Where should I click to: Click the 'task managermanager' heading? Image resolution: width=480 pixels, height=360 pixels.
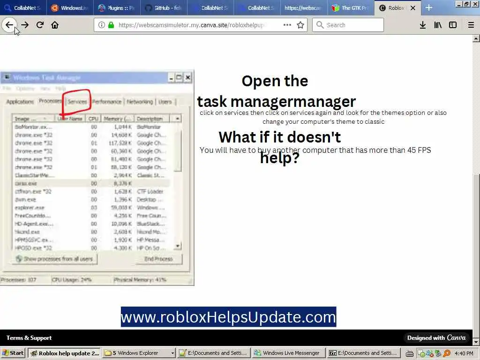coord(277,102)
